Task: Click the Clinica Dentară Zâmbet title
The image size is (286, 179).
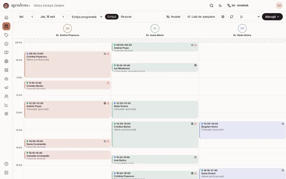Action: pos(49,5)
